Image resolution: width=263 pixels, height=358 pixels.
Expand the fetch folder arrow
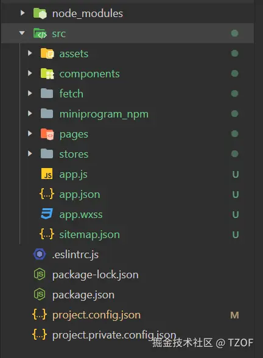[30, 93]
